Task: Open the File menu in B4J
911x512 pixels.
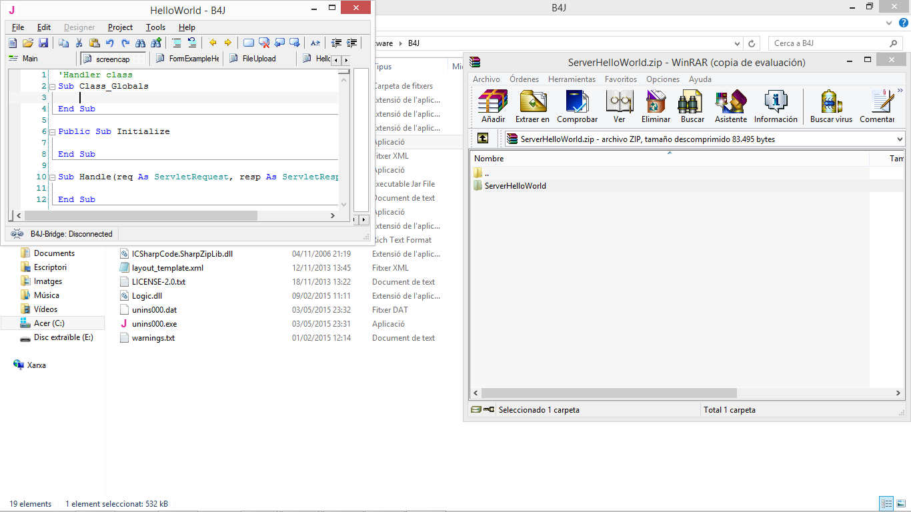Action: [18, 27]
